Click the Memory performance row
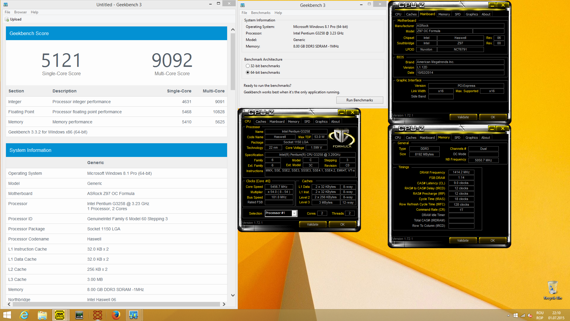This screenshot has height=321, width=570. (116, 122)
